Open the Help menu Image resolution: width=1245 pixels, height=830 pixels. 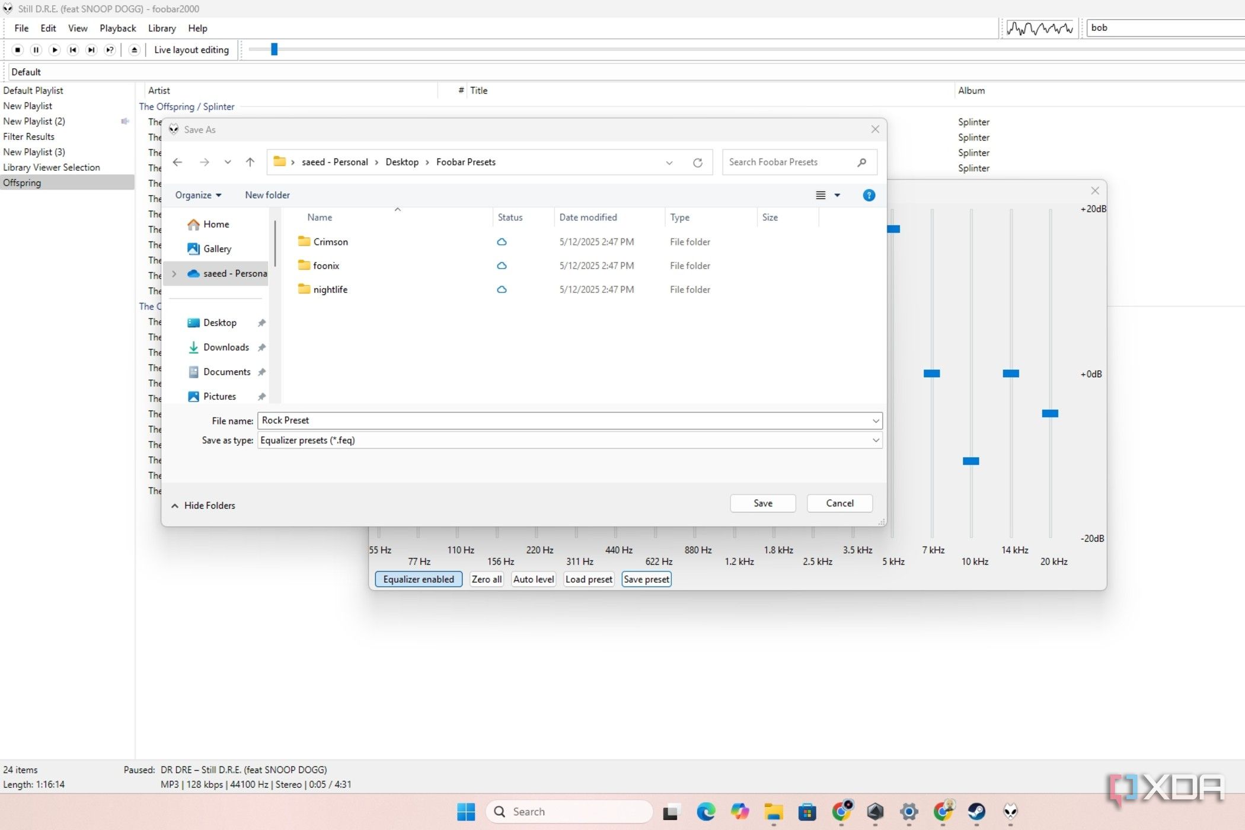pos(197,28)
